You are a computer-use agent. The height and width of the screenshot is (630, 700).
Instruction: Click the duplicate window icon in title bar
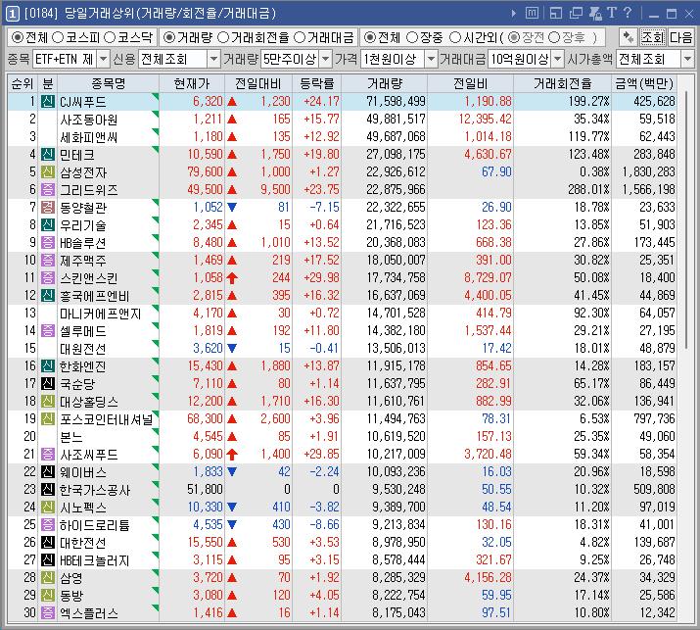tap(576, 14)
